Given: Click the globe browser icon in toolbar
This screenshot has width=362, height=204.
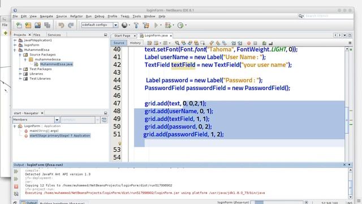Looking at the screenshot, I should pos(124,25).
